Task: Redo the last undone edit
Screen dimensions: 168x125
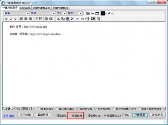Action: point(83,19)
